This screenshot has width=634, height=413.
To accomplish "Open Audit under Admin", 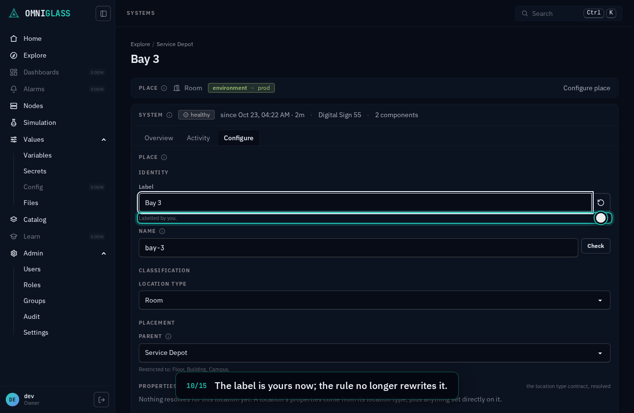I will tap(32, 316).
